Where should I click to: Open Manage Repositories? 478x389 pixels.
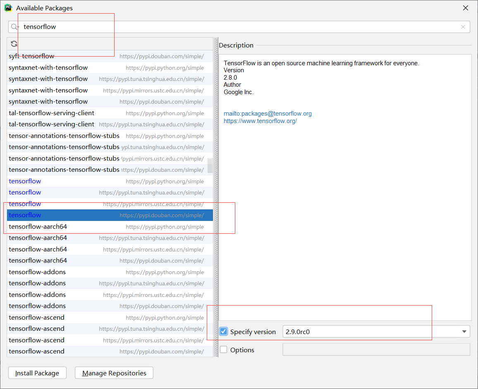pyautogui.click(x=114, y=373)
